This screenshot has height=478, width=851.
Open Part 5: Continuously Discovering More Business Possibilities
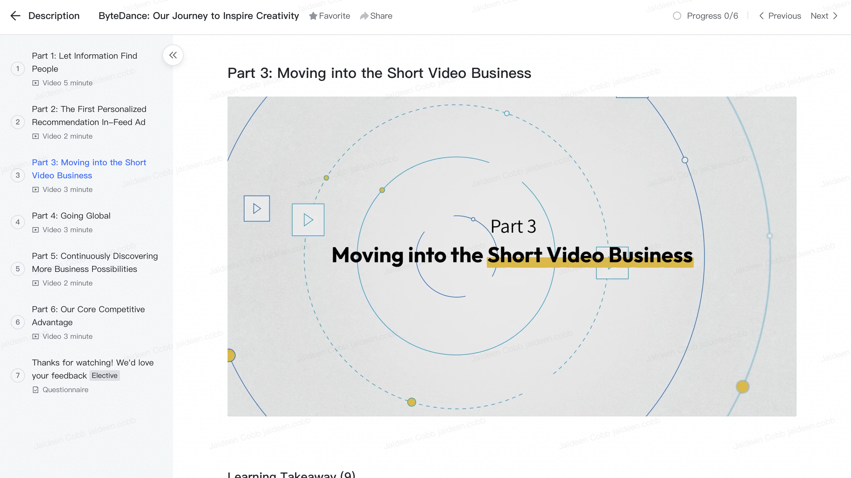[95, 262]
